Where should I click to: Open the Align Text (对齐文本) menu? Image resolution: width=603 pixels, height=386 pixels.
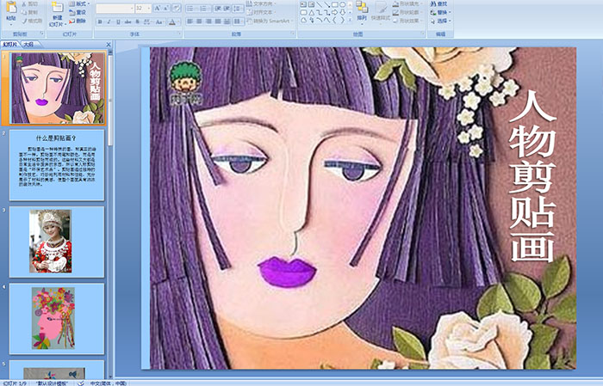coord(262,12)
